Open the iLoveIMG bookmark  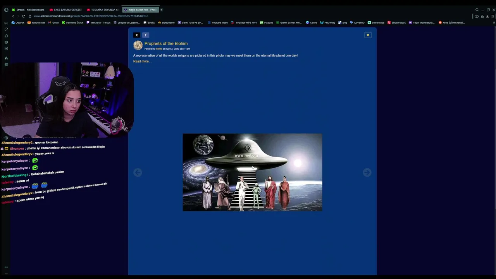coord(357,22)
